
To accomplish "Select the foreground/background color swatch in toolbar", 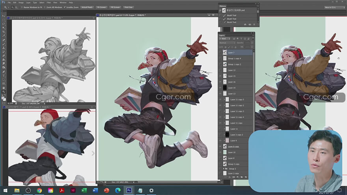I will point(4,98).
